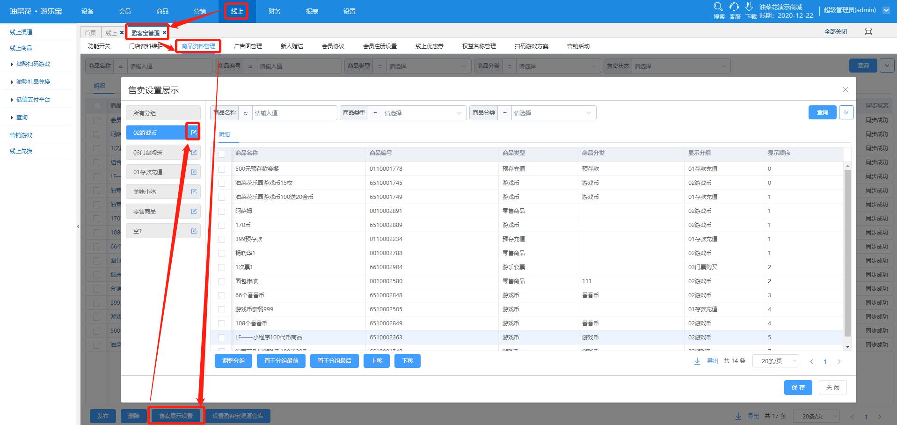Screen dimensions: 897x425
Task: Edit the 空1 group icon
Action: pyautogui.click(x=194, y=231)
